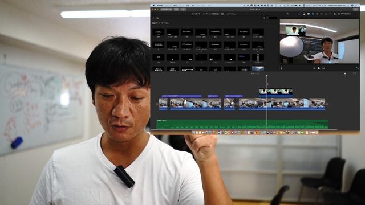Select the first title thumbnail in the top row
365x205 pixels.
(159, 32)
